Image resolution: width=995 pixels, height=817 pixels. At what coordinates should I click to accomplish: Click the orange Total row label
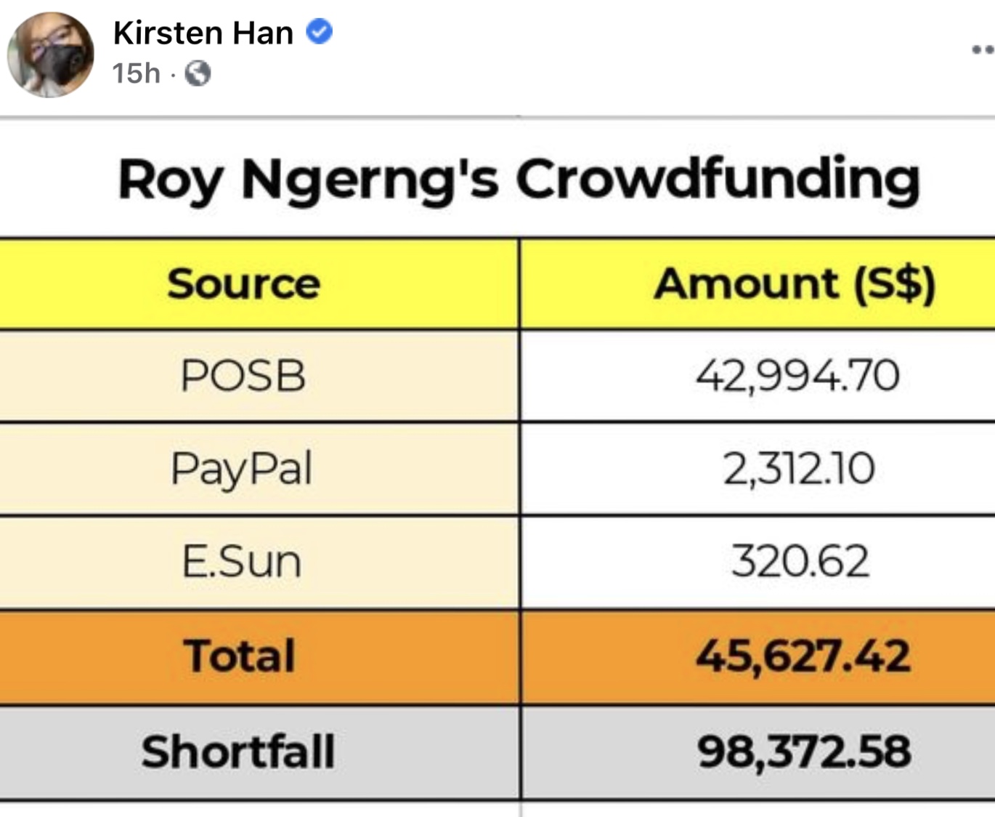(x=240, y=656)
